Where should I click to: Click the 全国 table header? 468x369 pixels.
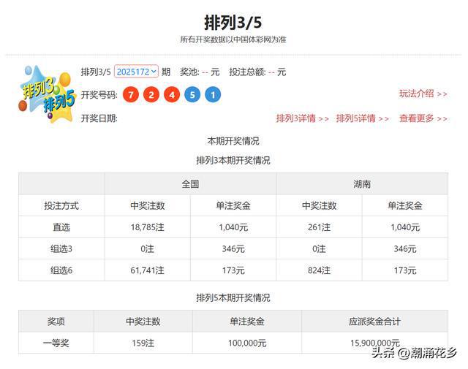pyautogui.click(x=190, y=183)
